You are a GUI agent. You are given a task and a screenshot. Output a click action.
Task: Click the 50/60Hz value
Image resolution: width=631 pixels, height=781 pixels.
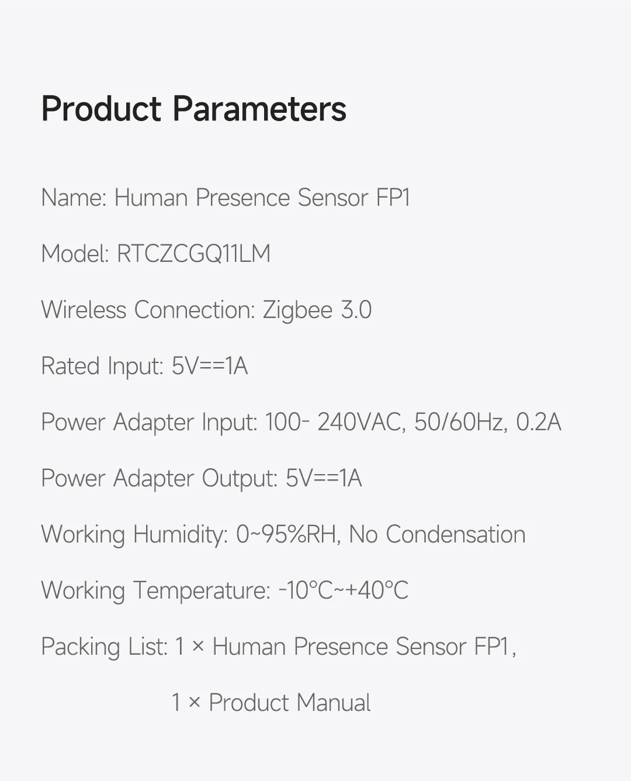coord(460,422)
